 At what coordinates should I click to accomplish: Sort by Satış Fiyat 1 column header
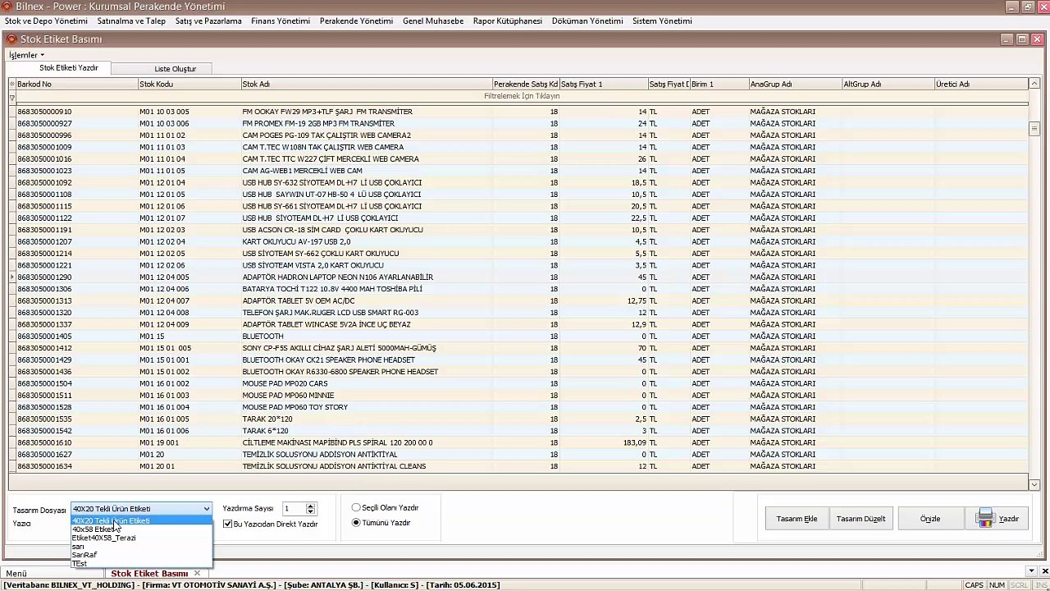(x=604, y=84)
